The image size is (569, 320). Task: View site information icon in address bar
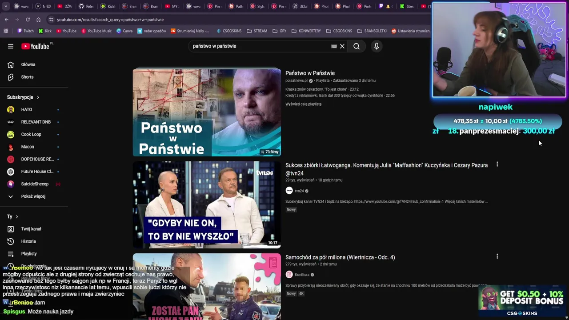click(x=51, y=20)
